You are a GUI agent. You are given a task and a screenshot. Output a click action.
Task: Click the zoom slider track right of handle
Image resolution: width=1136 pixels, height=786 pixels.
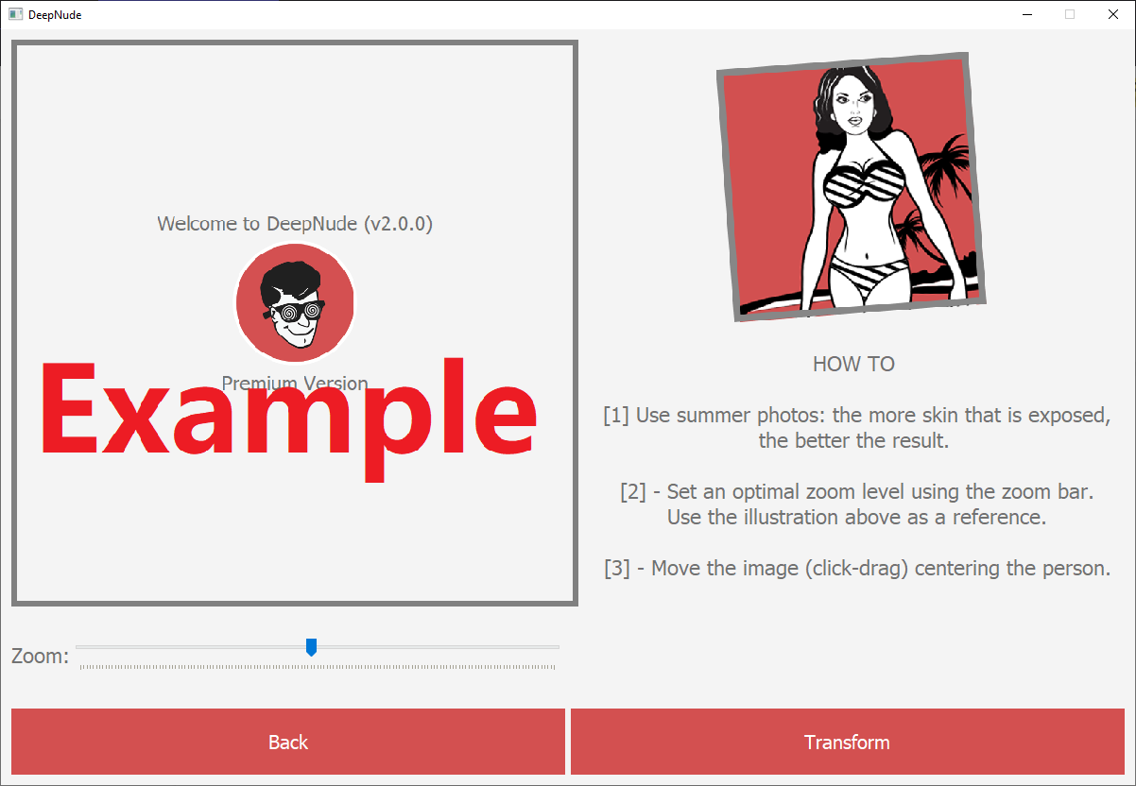(438, 647)
